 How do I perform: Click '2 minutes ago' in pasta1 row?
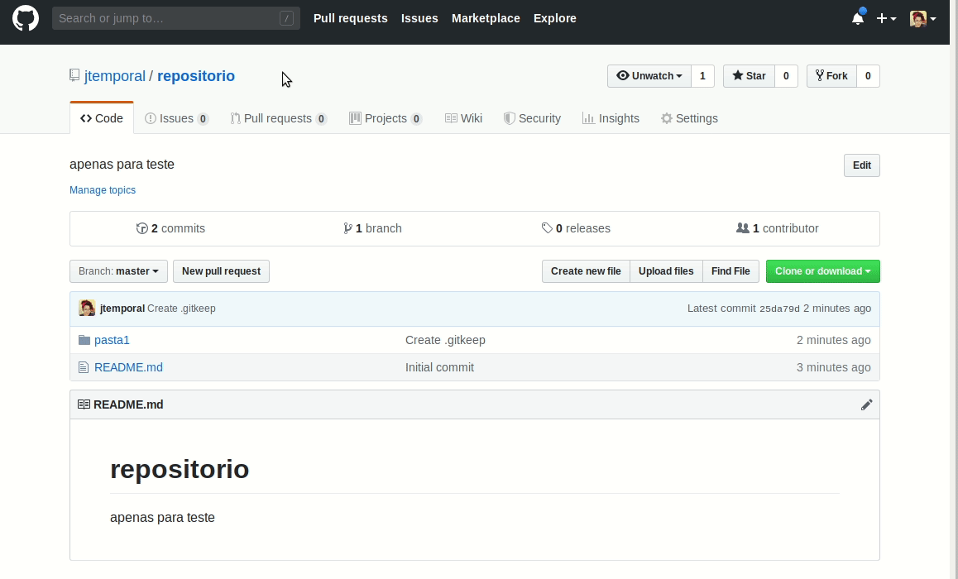click(x=833, y=340)
